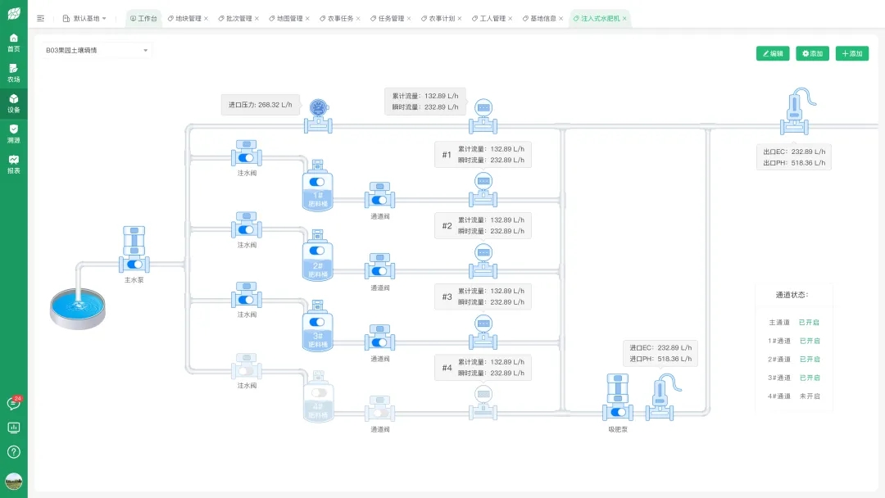Open chat messages with 24 badge

pos(13,403)
